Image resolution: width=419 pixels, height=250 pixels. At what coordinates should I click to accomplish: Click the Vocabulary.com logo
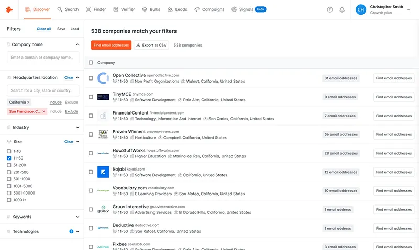(103, 191)
